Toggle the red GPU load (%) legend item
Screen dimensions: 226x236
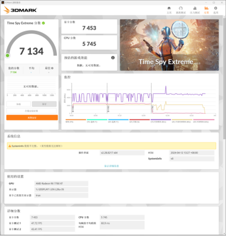click(x=139, y=121)
